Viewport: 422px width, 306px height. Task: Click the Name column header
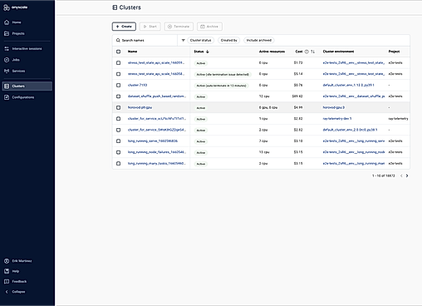point(132,52)
